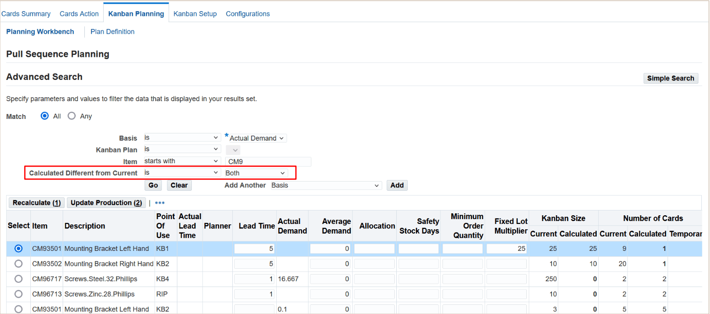Screen dimensions: 710x314
Task: Open the Add Another field dropdown
Action: [x=326, y=185]
